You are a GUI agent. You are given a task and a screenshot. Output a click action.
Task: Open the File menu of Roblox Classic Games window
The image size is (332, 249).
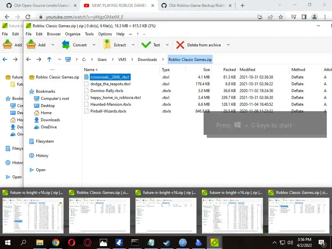29,34
